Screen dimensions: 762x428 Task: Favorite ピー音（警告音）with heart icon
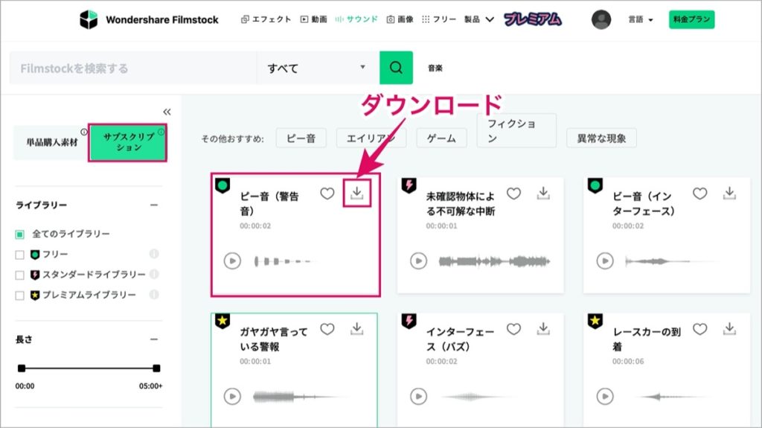click(327, 194)
